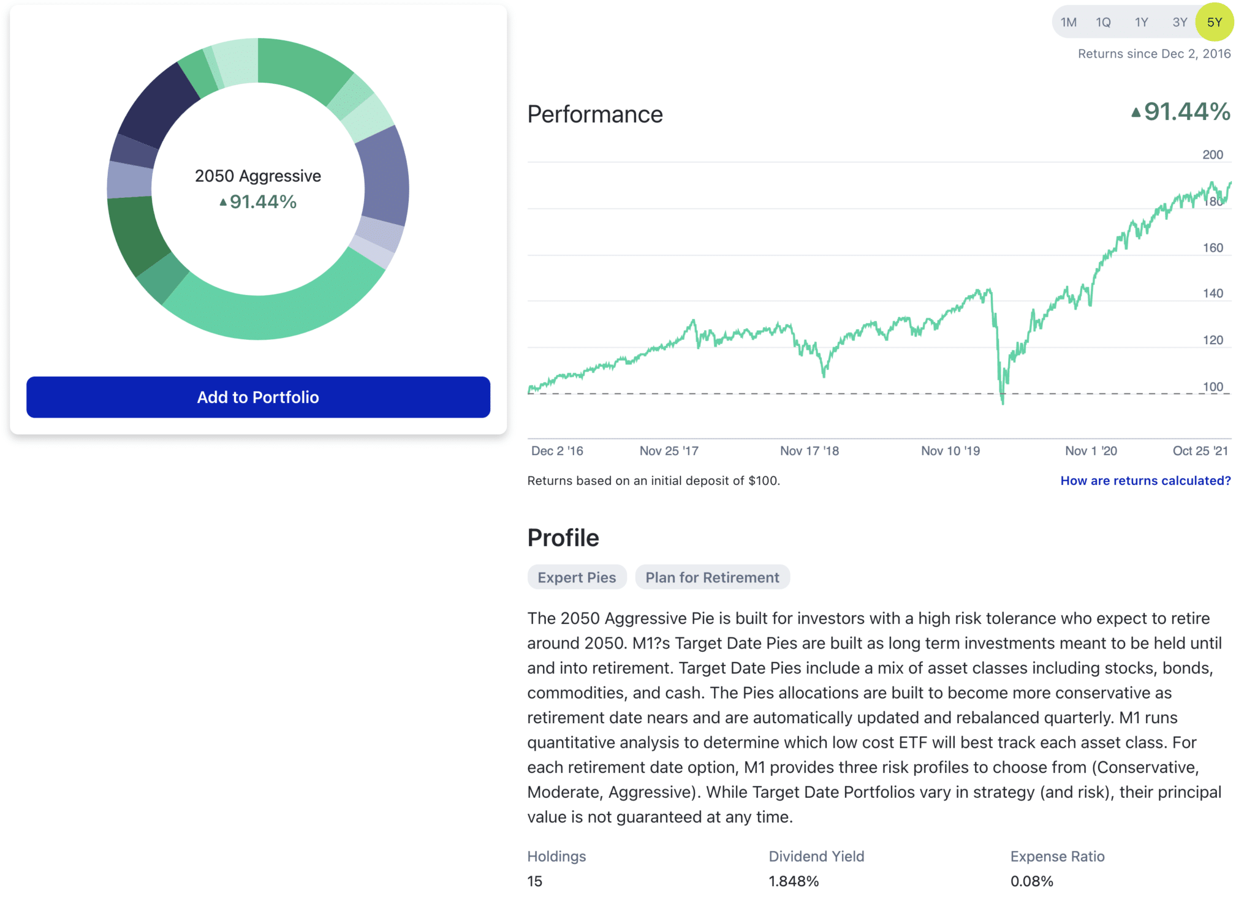Switch to the 3Y time range
The width and height of the screenshot is (1255, 902).
click(x=1180, y=23)
